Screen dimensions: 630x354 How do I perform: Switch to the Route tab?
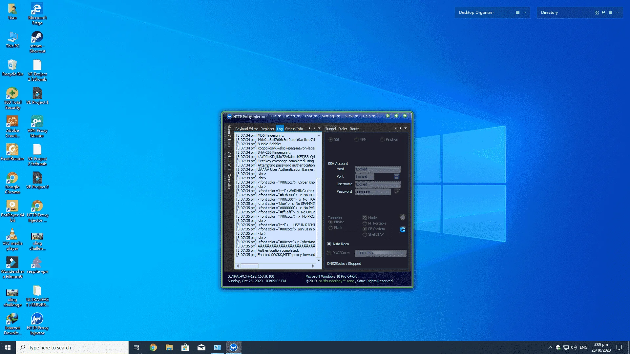point(354,129)
